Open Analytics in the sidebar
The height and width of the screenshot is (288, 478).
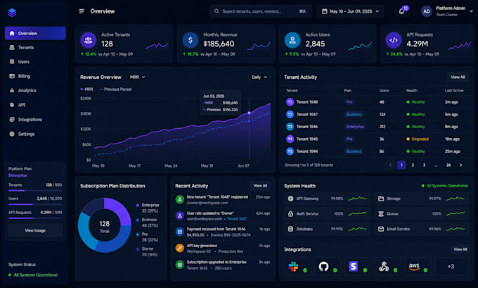35,90
